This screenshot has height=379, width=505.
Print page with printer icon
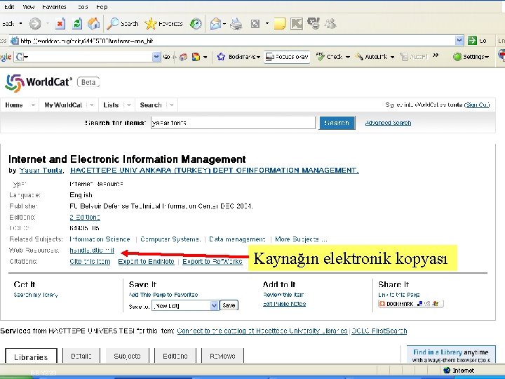click(x=236, y=24)
